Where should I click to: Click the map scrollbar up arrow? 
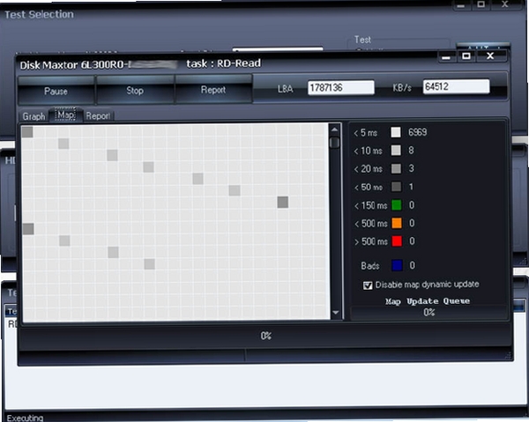[x=334, y=130]
